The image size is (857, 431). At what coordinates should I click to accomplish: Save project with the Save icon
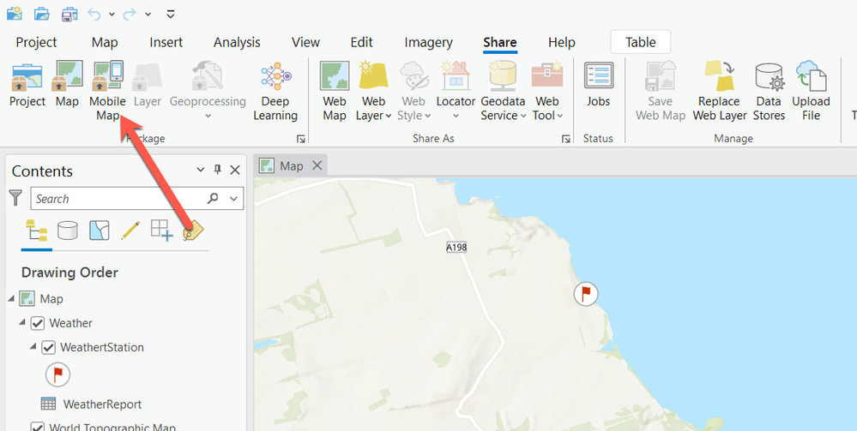69,14
